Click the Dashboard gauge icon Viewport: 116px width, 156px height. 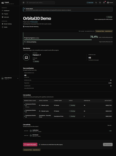[x=3, y=11]
